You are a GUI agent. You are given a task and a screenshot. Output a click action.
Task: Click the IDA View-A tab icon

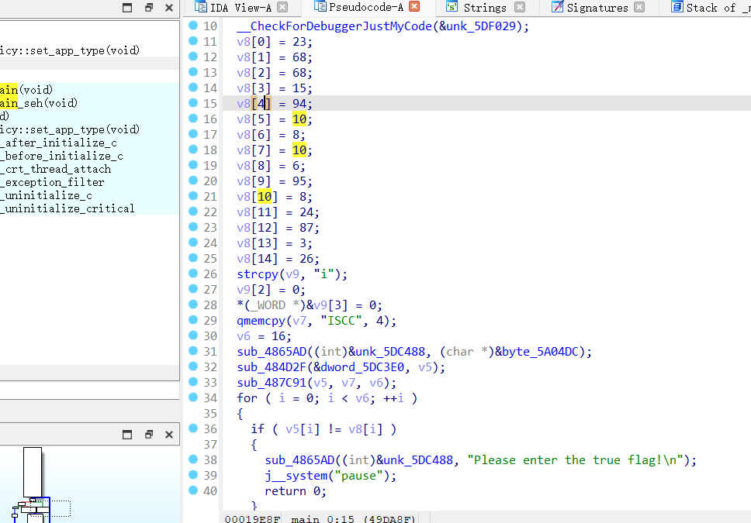coord(201,7)
